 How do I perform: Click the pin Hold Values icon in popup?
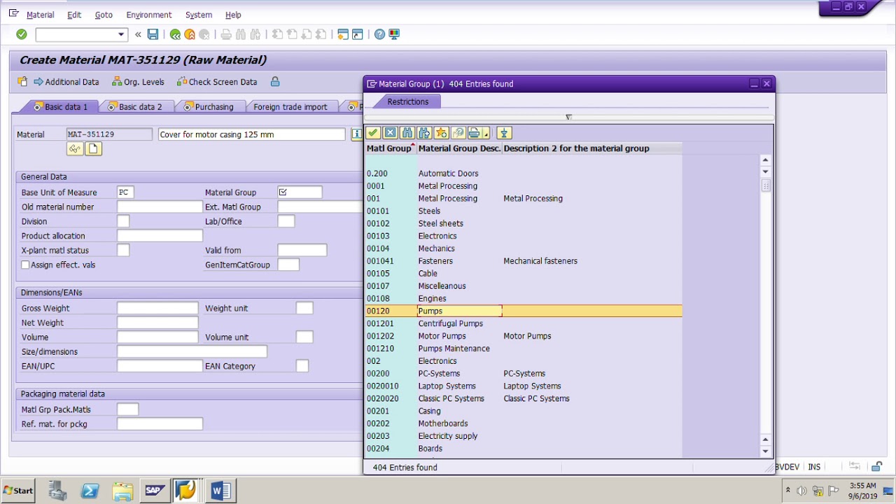pyautogui.click(x=504, y=133)
